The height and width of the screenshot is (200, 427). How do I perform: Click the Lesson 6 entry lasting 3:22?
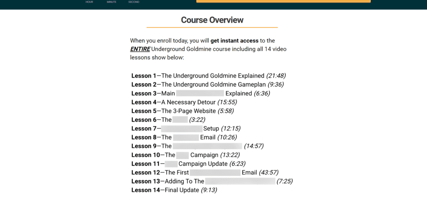tap(168, 120)
